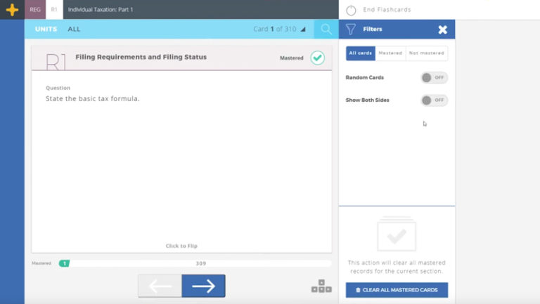This screenshot has width=540, height=304.
Task: Click the stacked cards checkmark illustration
Action: pos(397,234)
